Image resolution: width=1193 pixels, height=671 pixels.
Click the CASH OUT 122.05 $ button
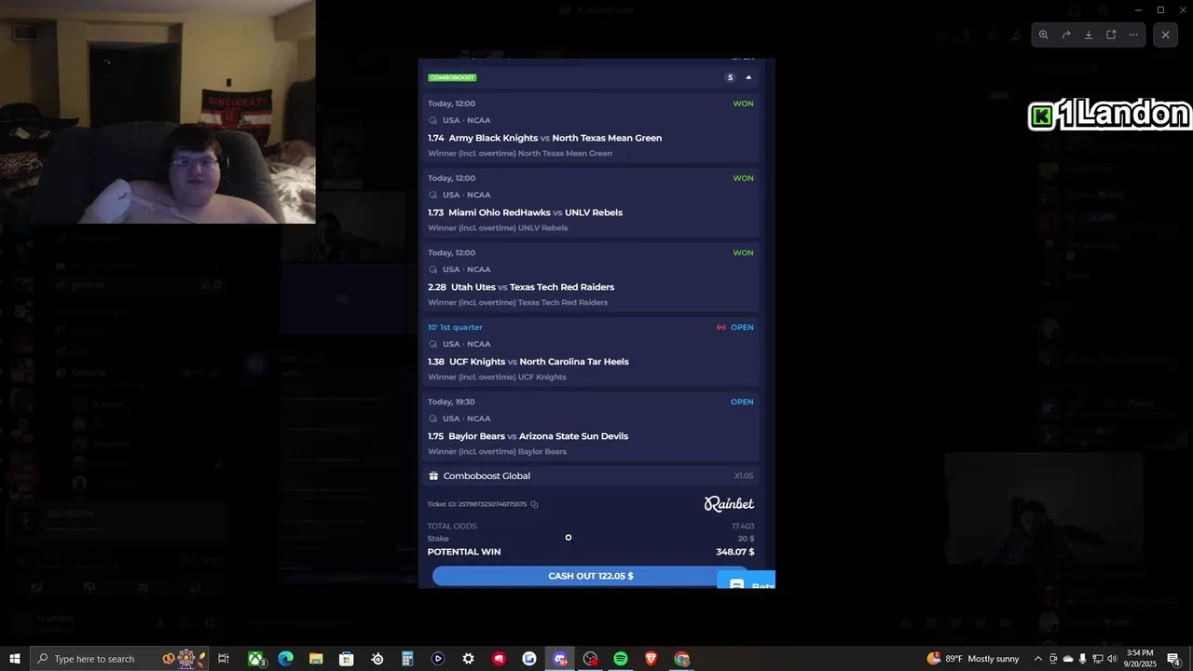coord(591,576)
